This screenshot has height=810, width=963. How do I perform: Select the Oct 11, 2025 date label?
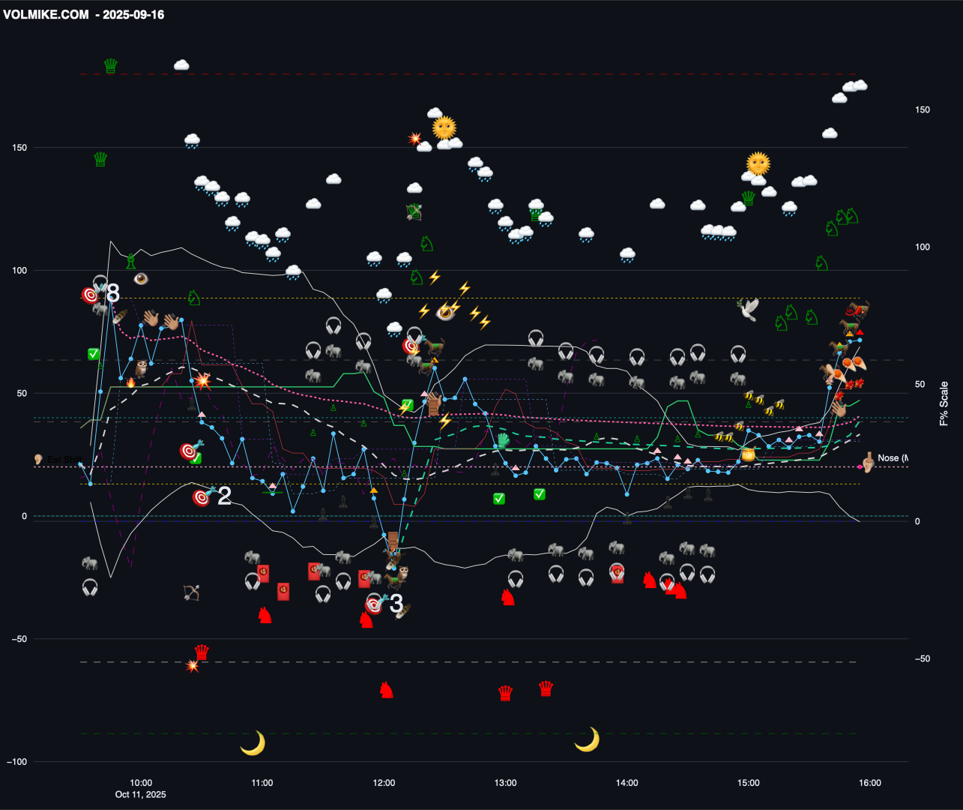141,794
